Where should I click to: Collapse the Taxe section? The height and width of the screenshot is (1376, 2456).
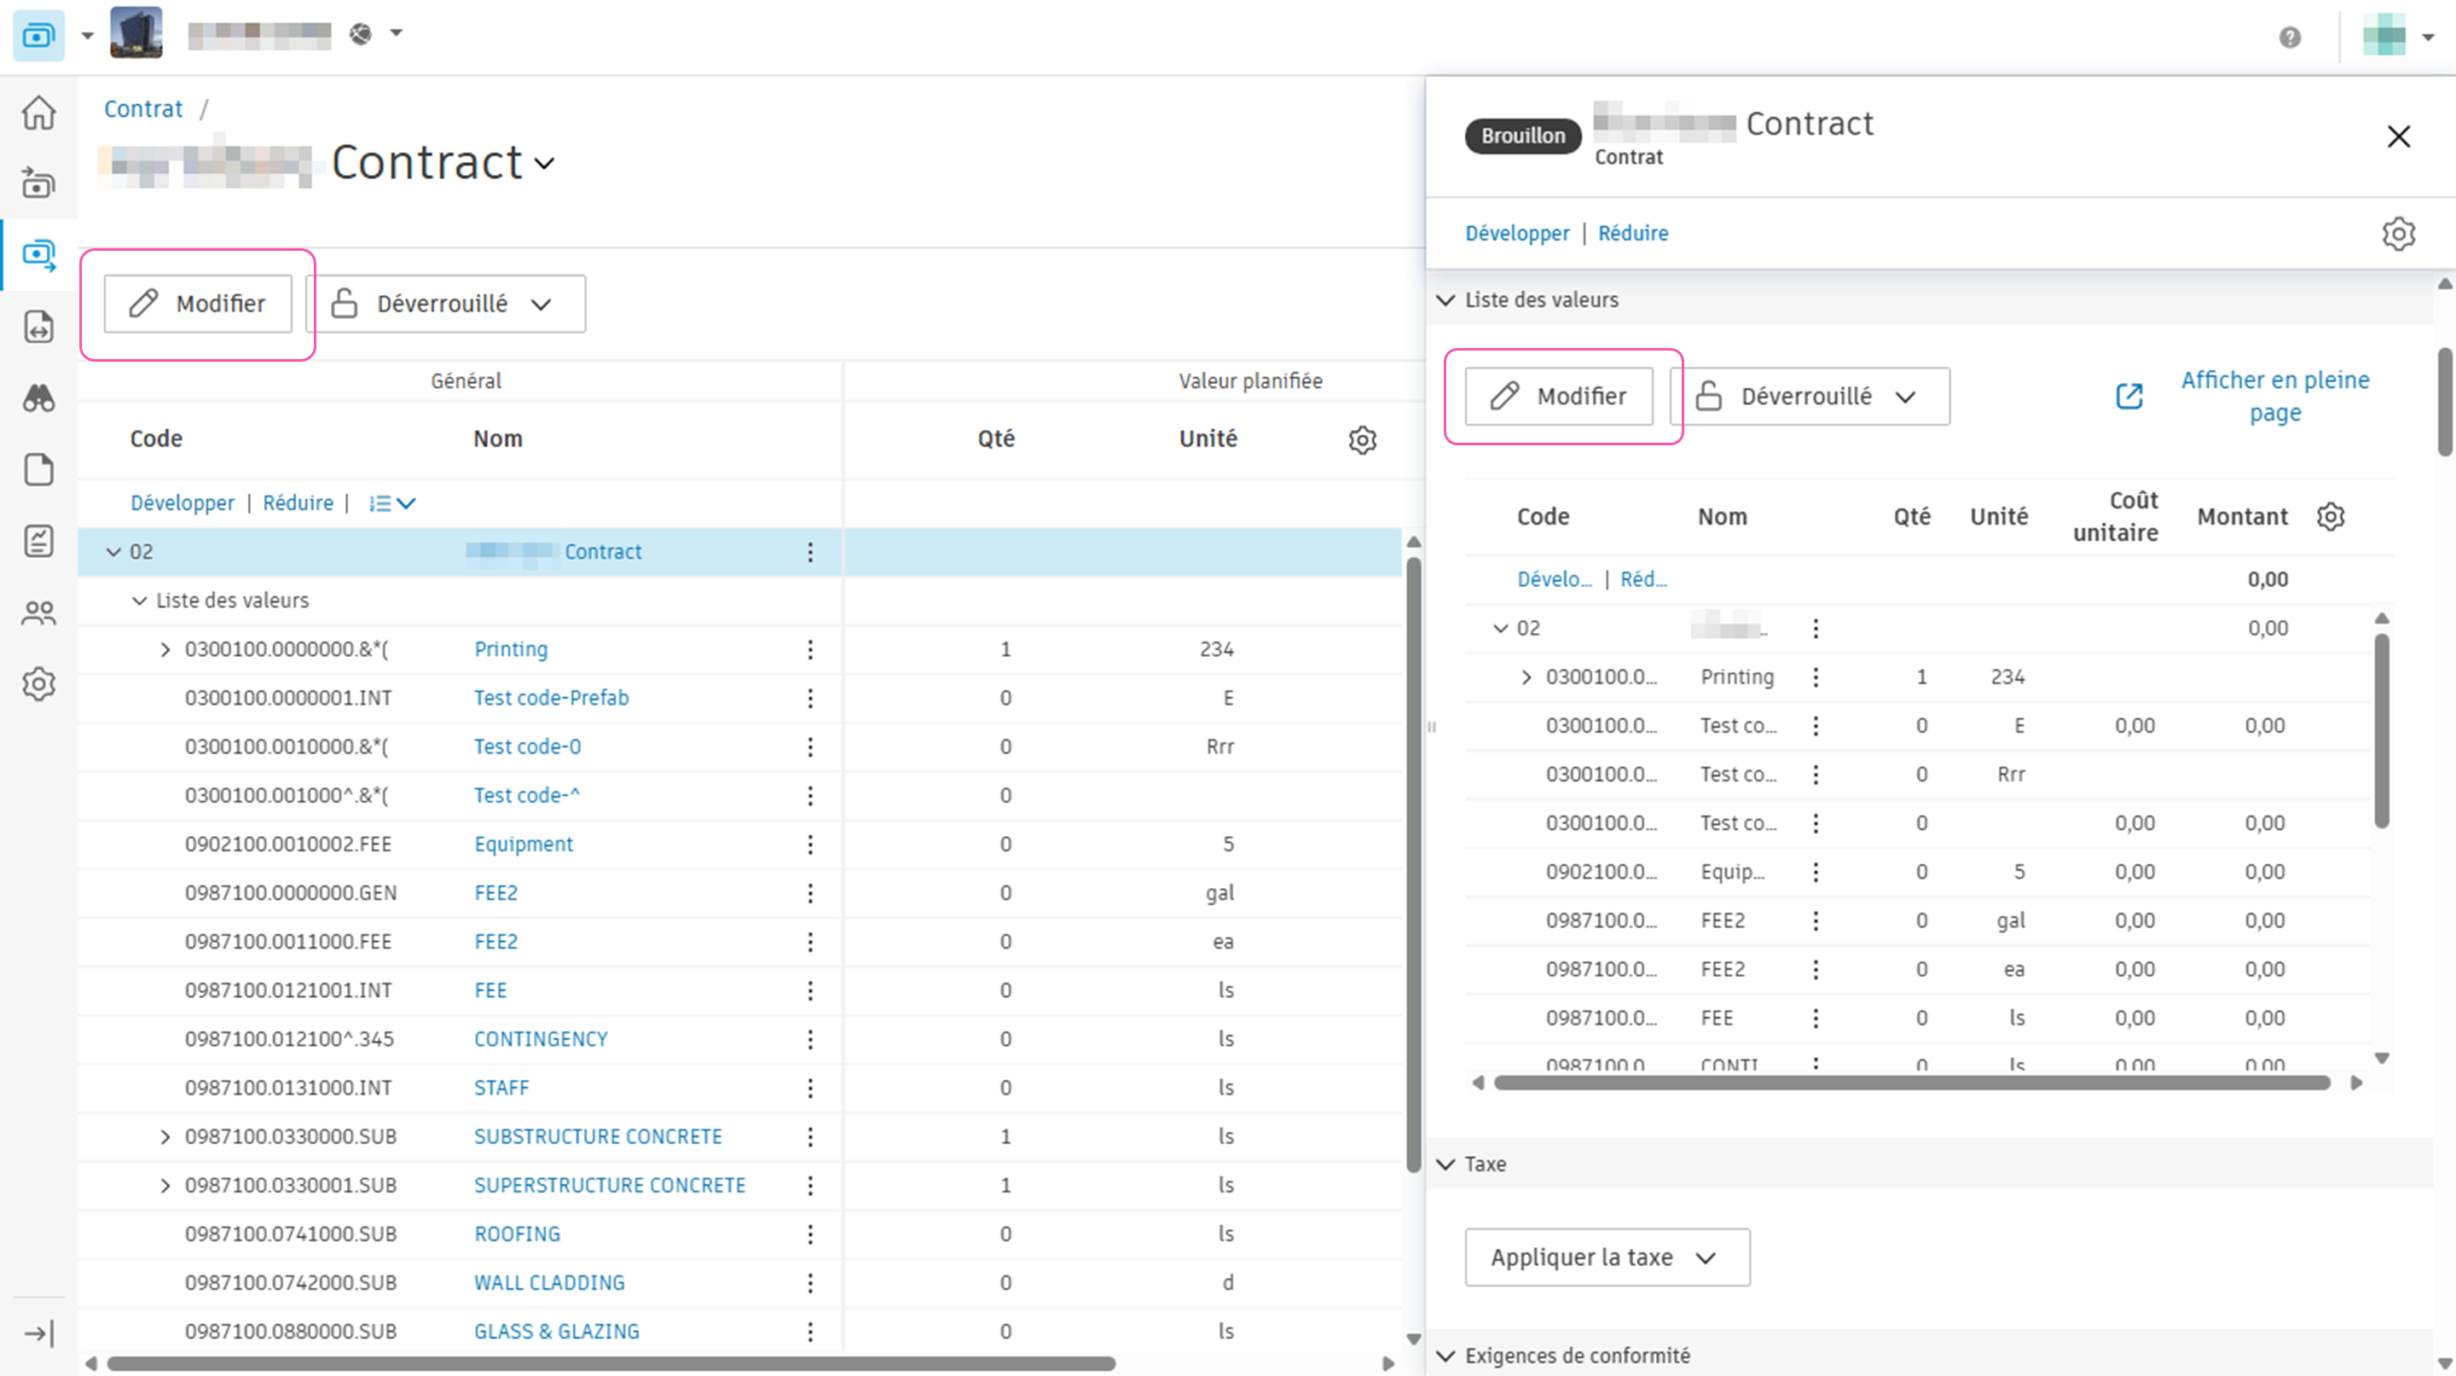point(1445,1164)
